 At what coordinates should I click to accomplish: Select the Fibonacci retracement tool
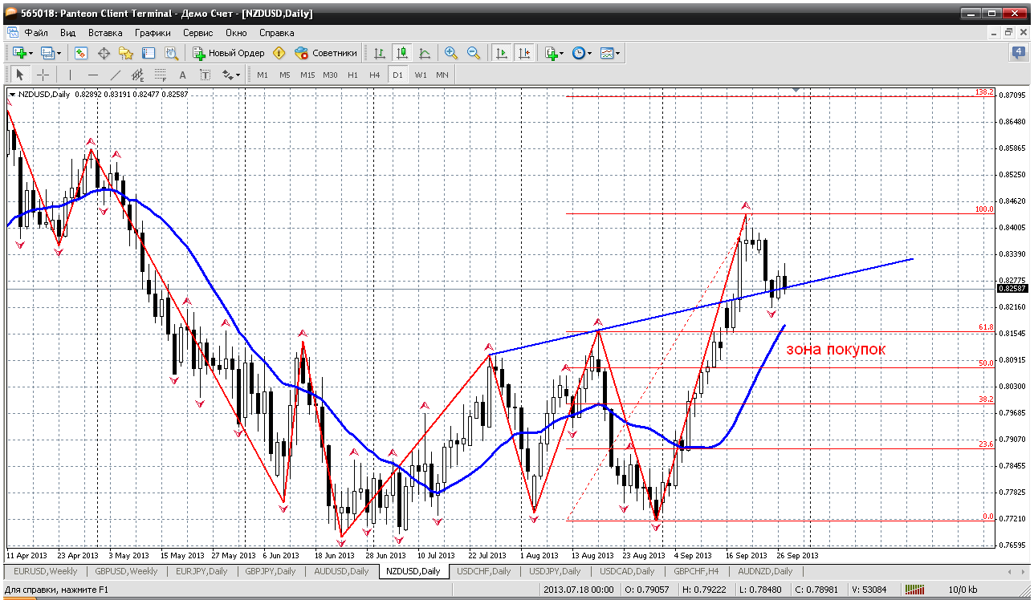(x=161, y=75)
